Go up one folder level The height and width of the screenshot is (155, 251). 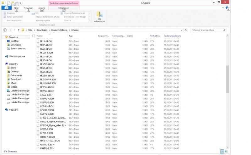click(19, 30)
